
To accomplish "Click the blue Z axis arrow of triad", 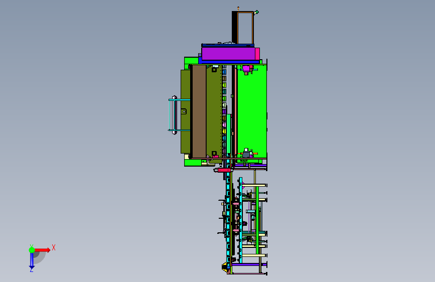I will pos(32,260).
